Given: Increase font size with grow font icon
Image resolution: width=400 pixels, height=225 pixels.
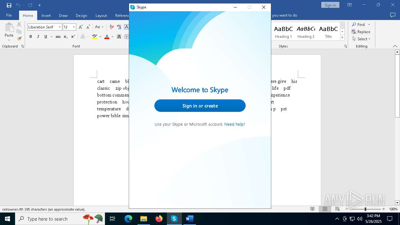Looking at the screenshot, I should [81, 27].
